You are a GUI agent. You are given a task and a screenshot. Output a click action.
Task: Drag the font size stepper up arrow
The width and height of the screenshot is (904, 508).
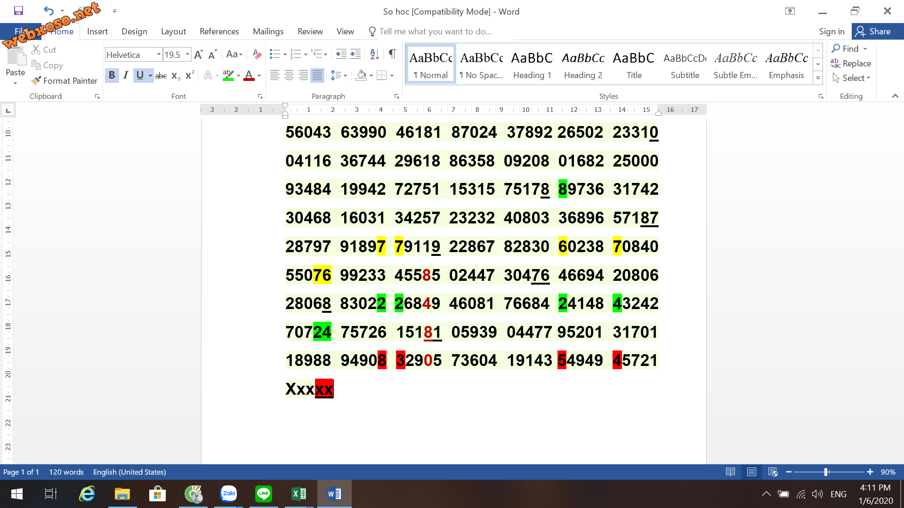pos(199,55)
